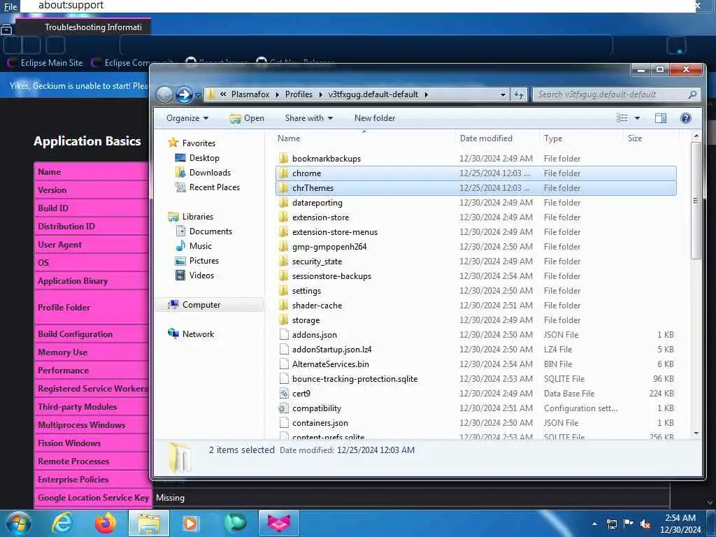Select the cert9 database file icon

click(x=284, y=394)
